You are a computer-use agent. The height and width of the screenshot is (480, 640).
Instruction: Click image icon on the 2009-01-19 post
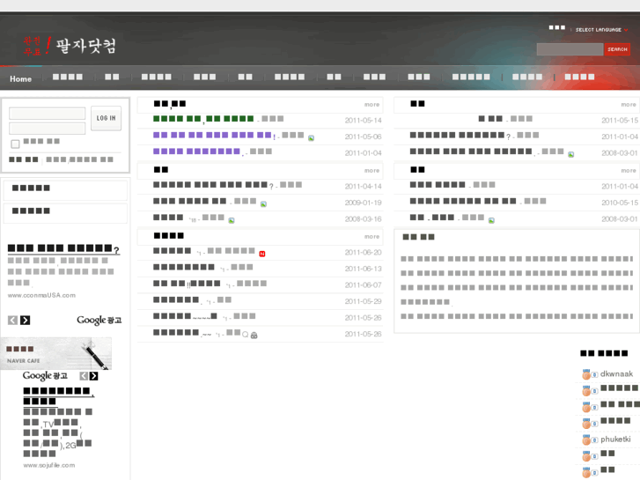click(264, 203)
